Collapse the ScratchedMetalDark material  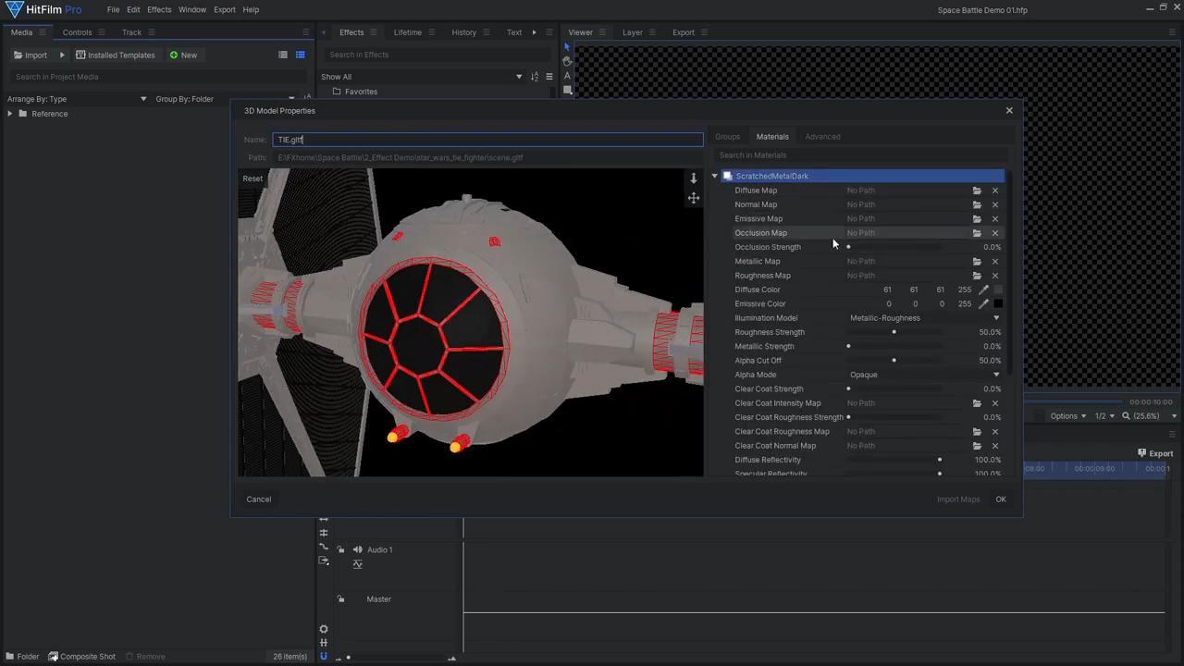715,176
